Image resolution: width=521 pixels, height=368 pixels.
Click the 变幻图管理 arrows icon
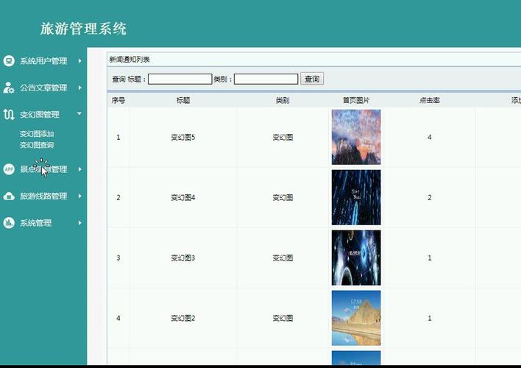(x=9, y=115)
